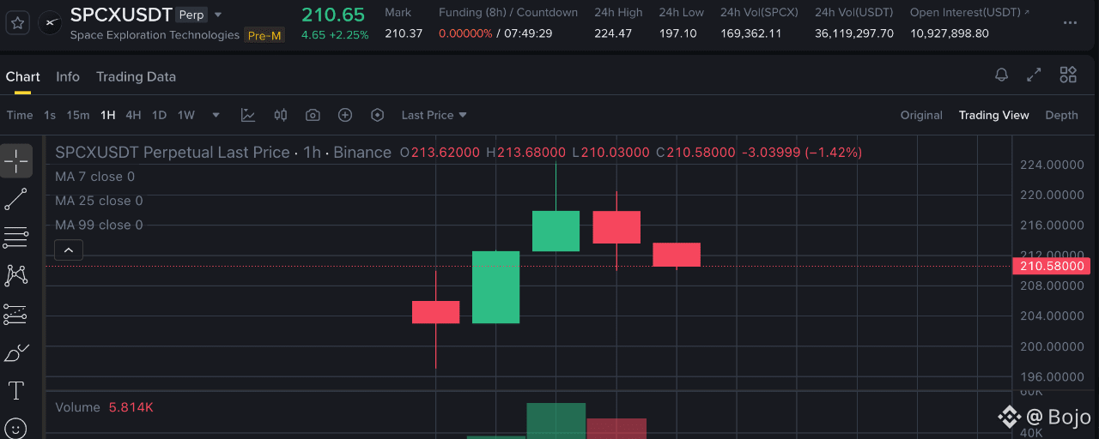Add SPCXUSDT to favorites with star icon
1099x439 pixels.
17,23
